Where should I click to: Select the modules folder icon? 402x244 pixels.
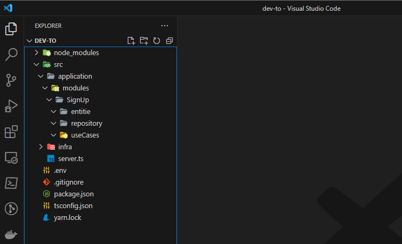pyautogui.click(x=55, y=88)
